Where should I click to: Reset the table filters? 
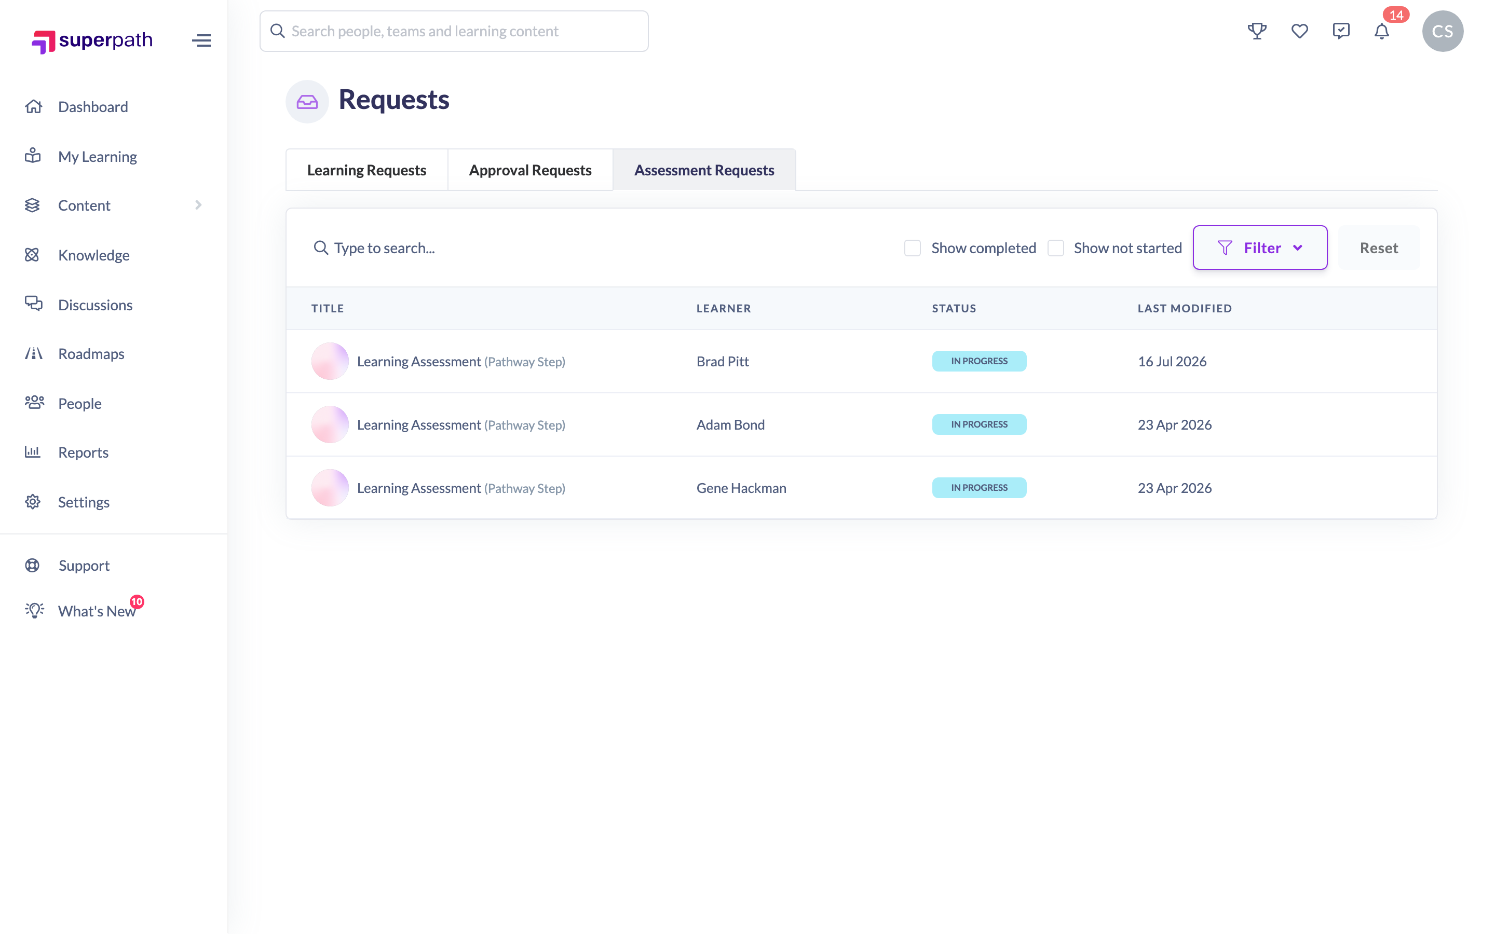tap(1379, 248)
